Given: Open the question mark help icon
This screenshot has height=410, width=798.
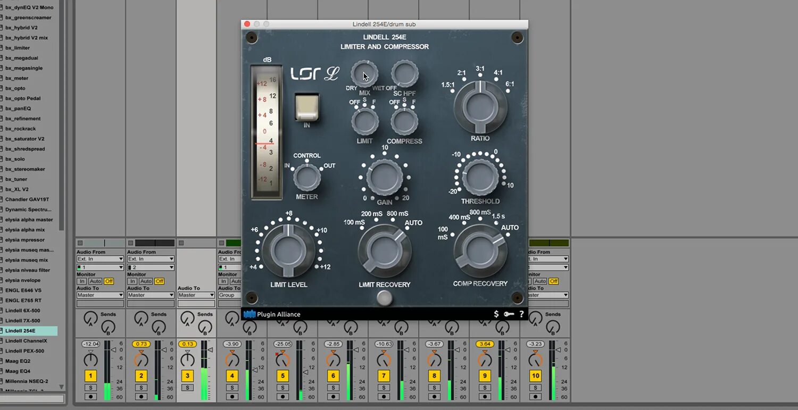Looking at the screenshot, I should [x=521, y=314].
